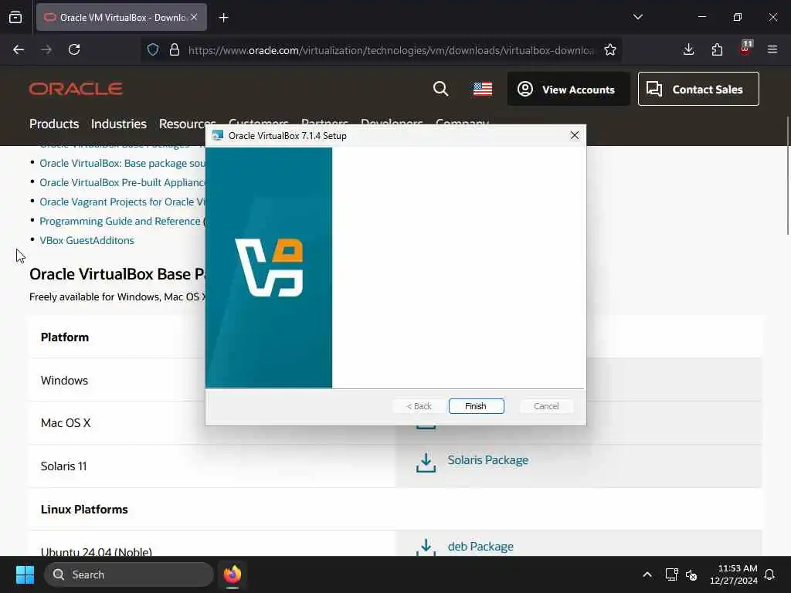Click site security padlock icon
This screenshot has height=593, width=791.
[x=175, y=49]
